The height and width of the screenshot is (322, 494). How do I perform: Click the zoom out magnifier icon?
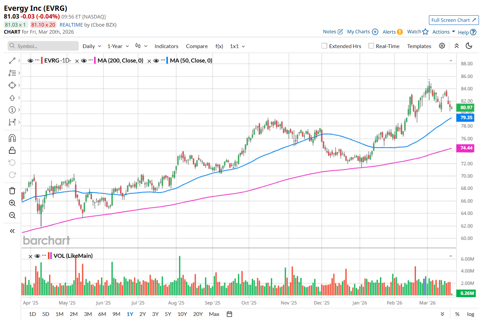(x=12, y=215)
